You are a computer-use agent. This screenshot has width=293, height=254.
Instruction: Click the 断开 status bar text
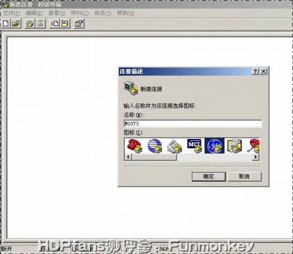7,249
